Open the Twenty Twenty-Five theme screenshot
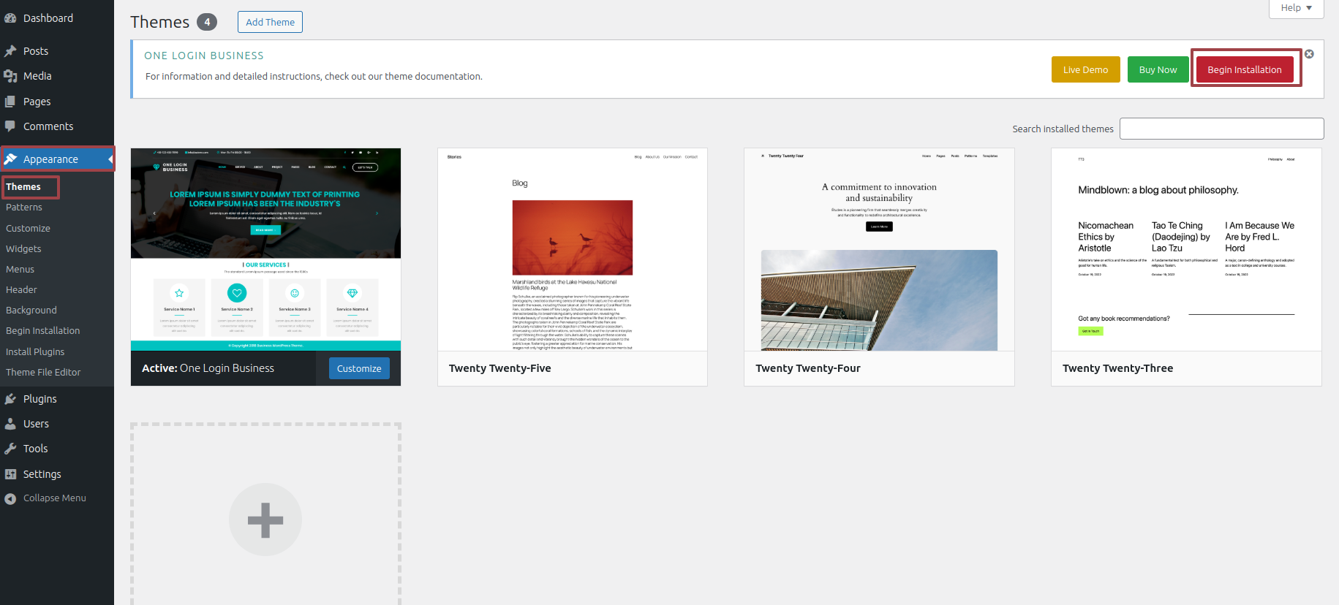The width and height of the screenshot is (1339, 605). pos(573,249)
